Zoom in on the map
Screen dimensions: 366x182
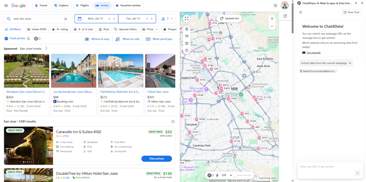(x=272, y=19)
